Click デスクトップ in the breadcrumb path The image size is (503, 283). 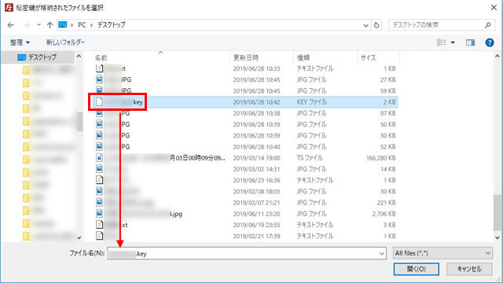(112, 25)
